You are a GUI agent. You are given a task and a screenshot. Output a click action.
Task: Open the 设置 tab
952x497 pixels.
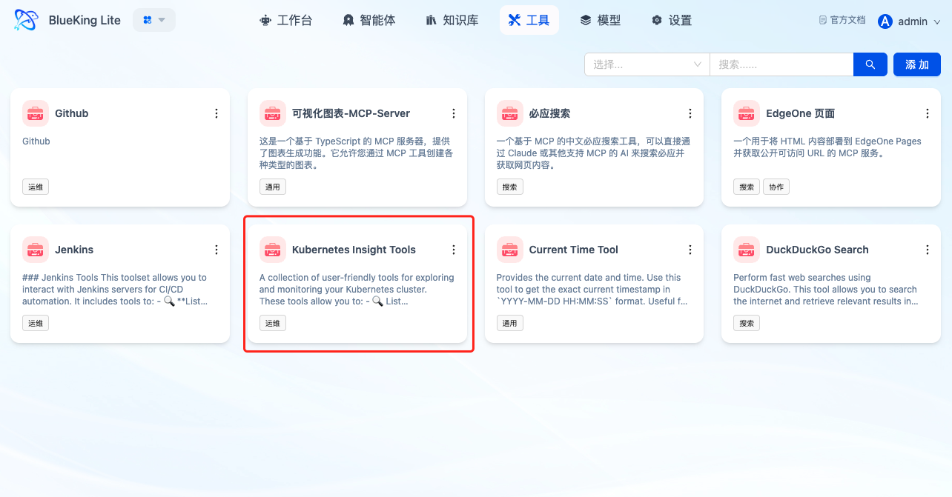pos(672,21)
